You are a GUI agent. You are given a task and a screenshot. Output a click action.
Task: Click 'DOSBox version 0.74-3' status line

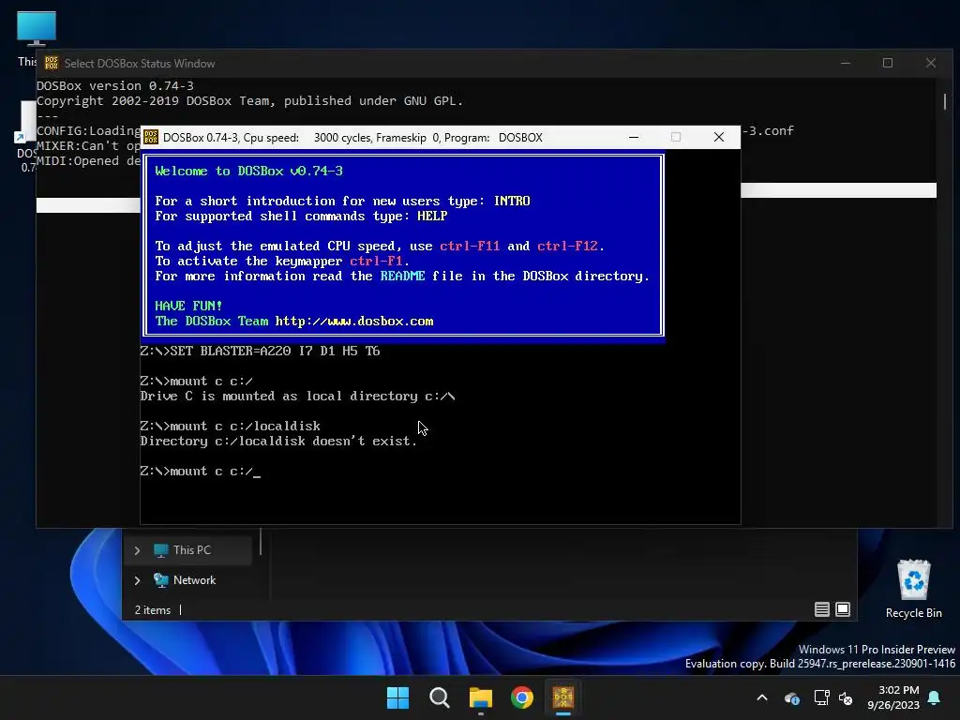pos(115,85)
